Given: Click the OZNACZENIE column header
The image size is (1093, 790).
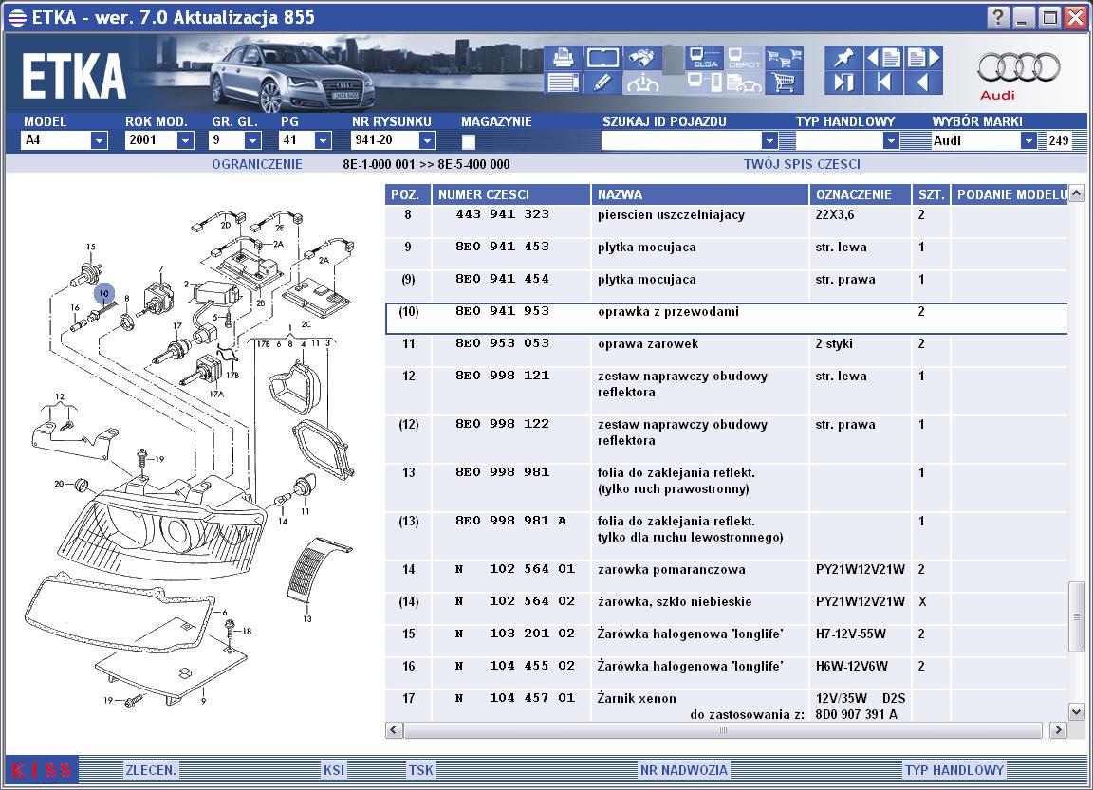Looking at the screenshot, I should coord(861,194).
